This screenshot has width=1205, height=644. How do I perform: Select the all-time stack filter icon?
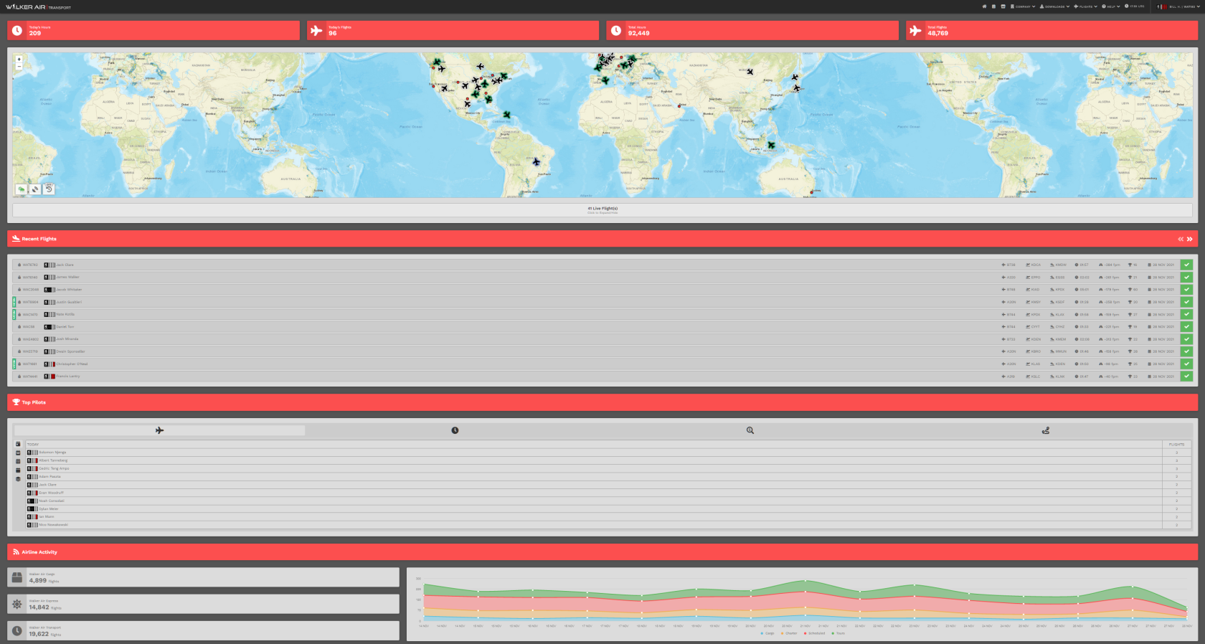click(18, 478)
